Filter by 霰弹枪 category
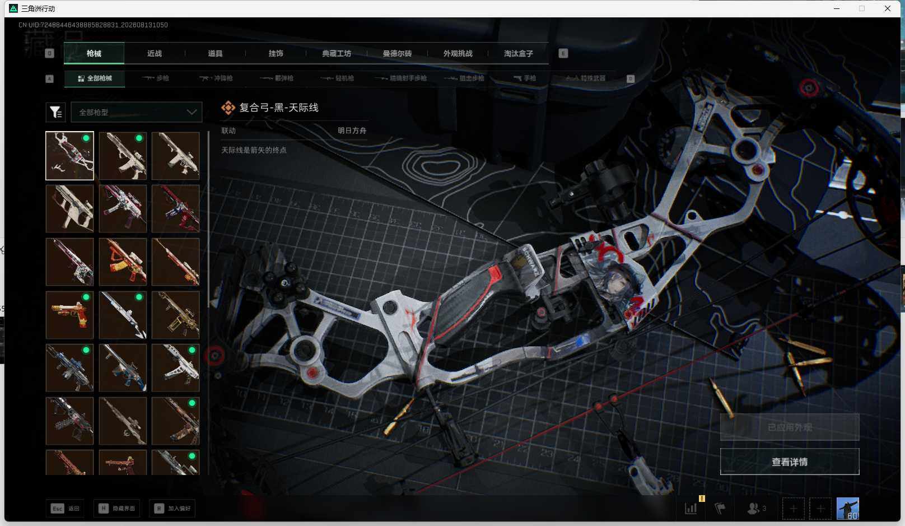Image resolution: width=905 pixels, height=526 pixels. (x=277, y=78)
